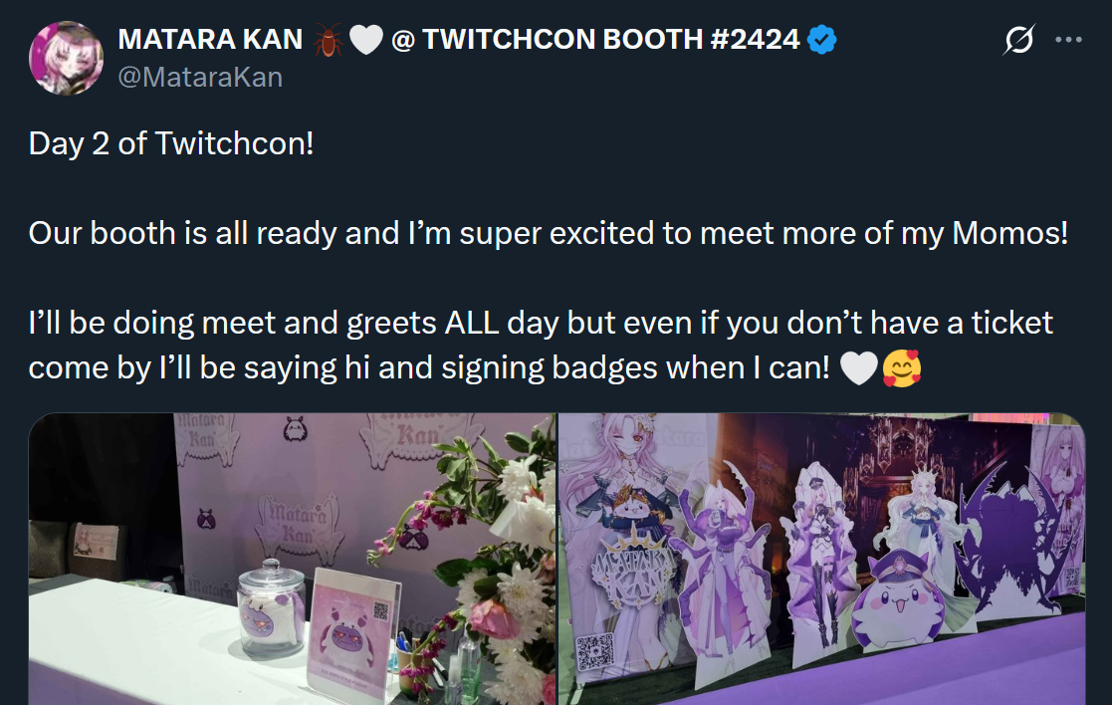Open the right character standees photo
Image resolution: width=1112 pixels, height=705 pixels.
click(822, 559)
